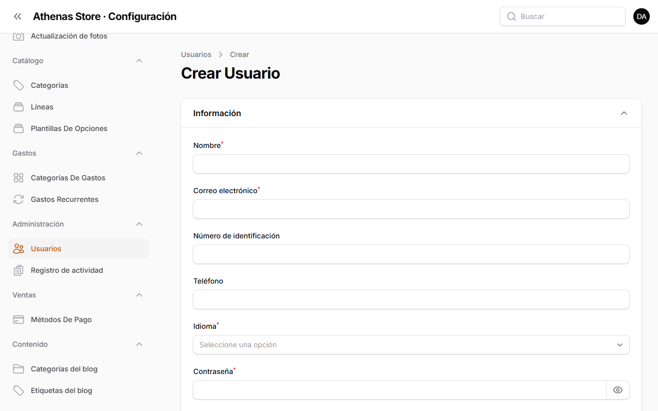Click the Correo electrónico input field
658x411 pixels.
pos(411,209)
